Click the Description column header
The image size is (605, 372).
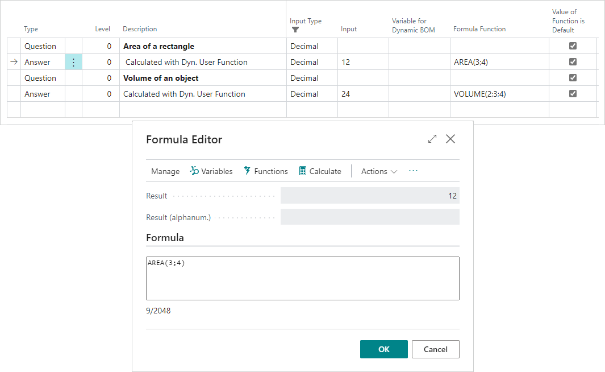click(x=140, y=28)
